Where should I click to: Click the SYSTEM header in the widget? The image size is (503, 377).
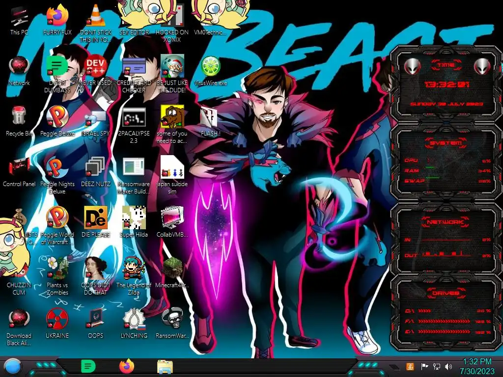[446, 143]
